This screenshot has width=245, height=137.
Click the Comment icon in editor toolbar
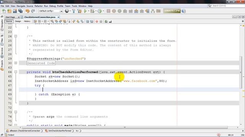pyautogui.click(x=106, y=21)
